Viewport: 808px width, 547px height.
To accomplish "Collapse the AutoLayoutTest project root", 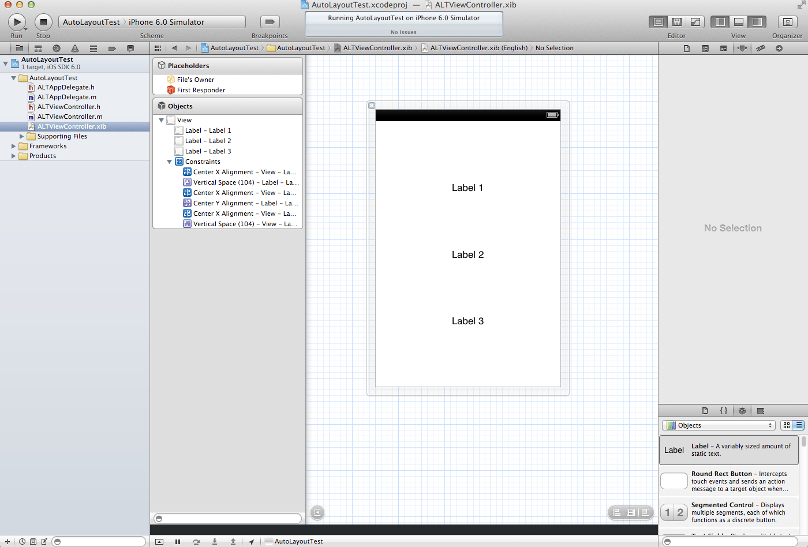I will 5,63.
